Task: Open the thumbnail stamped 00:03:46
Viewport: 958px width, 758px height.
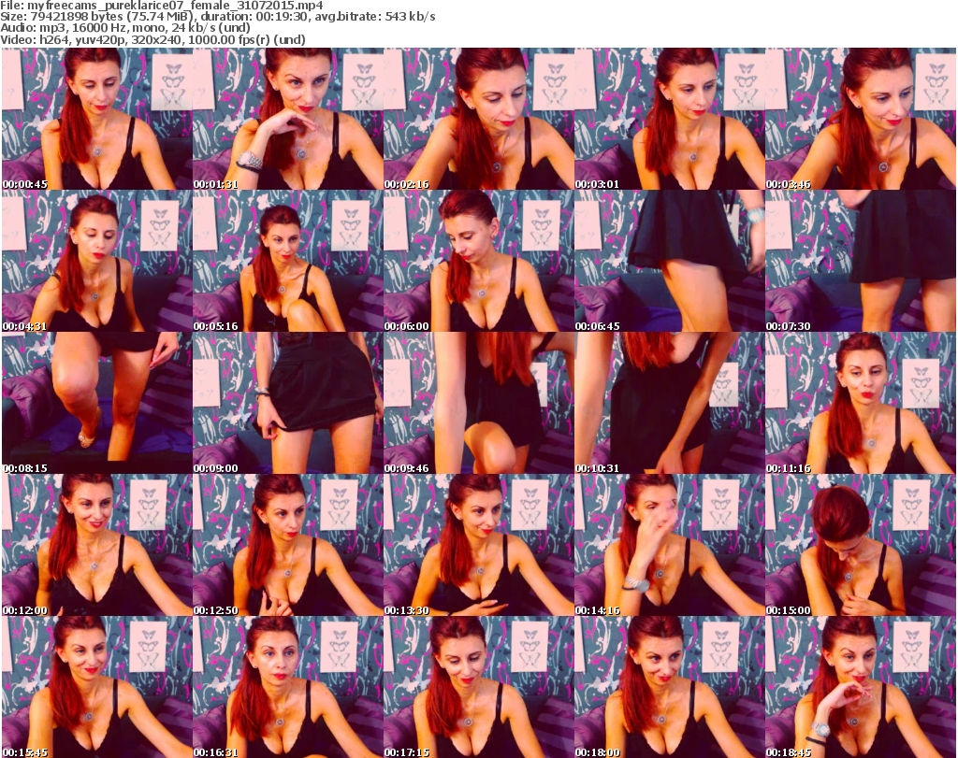Action: pos(861,119)
